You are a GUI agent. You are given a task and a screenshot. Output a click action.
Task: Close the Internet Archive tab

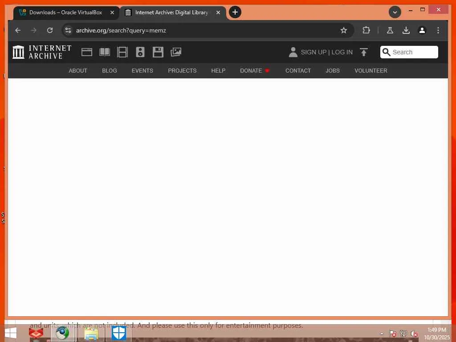pos(218,12)
